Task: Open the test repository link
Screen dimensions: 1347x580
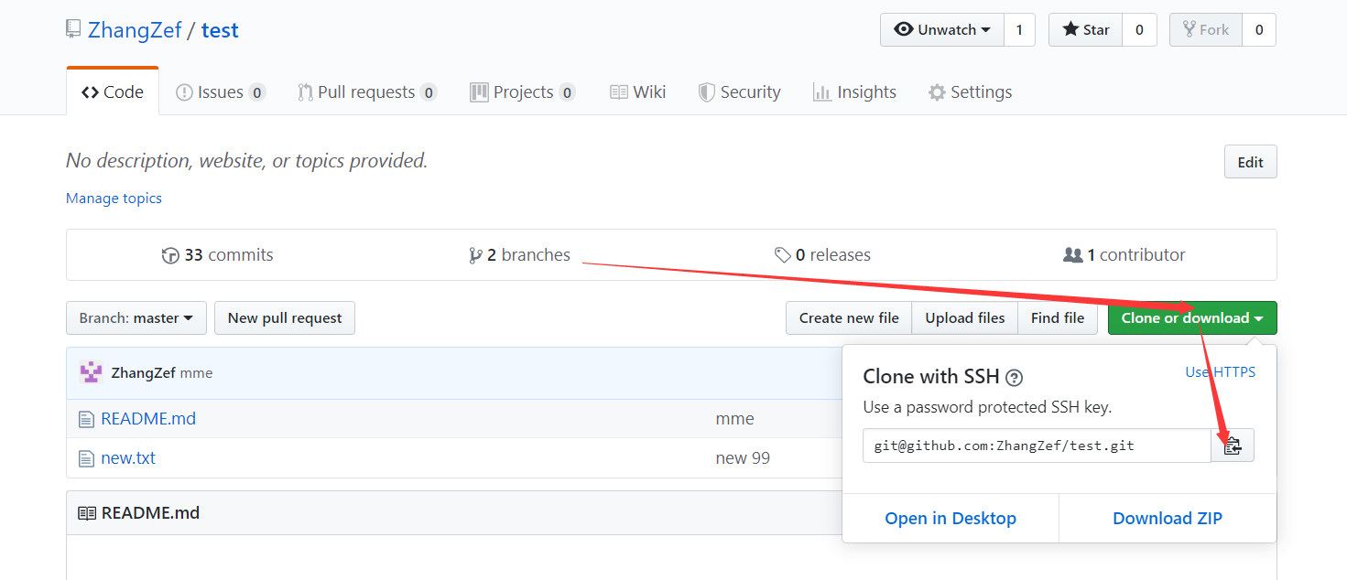Action: pos(220,30)
